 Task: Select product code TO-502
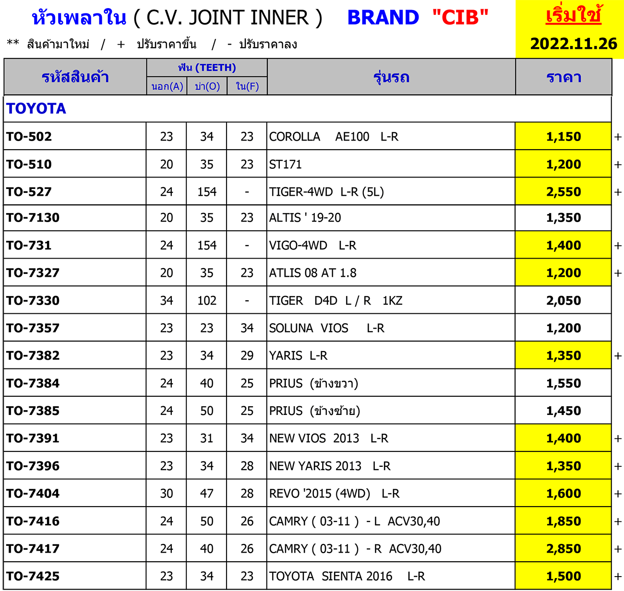click(x=29, y=137)
